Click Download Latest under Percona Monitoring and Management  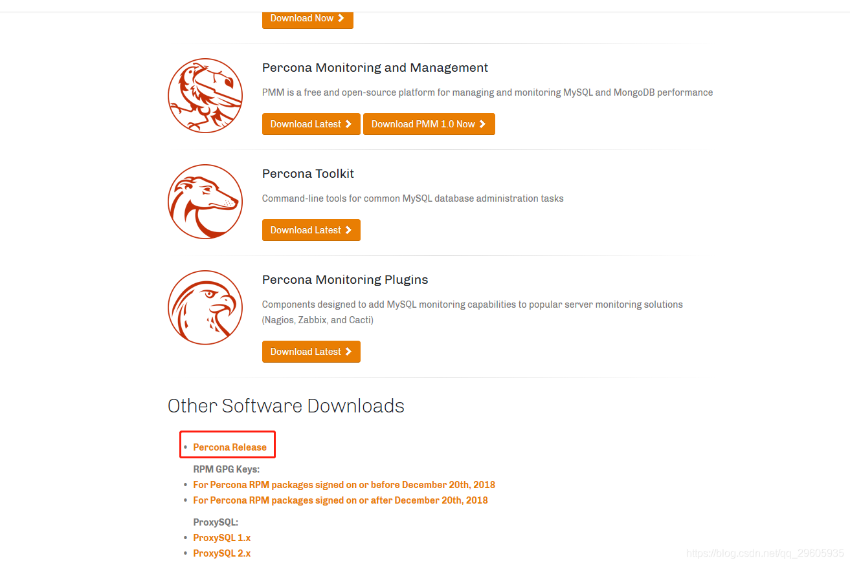(311, 124)
